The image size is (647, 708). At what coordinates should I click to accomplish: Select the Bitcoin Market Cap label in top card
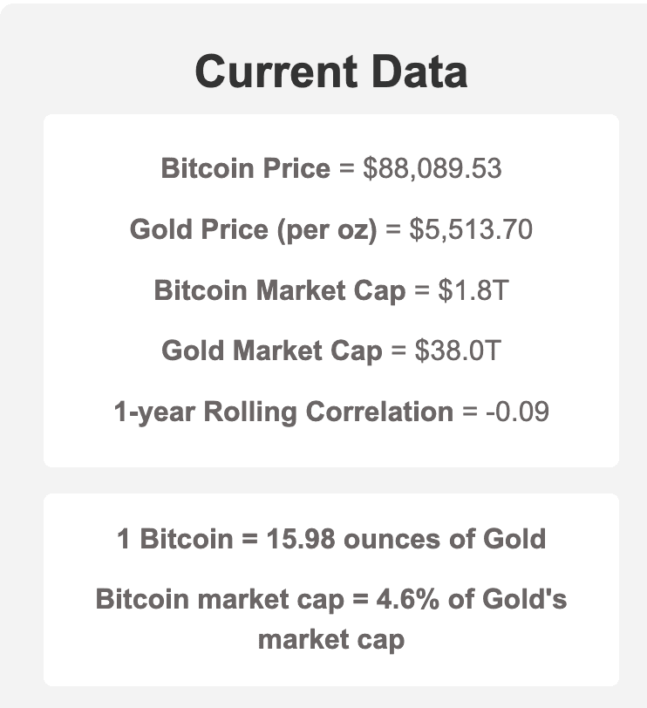pyautogui.click(x=279, y=290)
